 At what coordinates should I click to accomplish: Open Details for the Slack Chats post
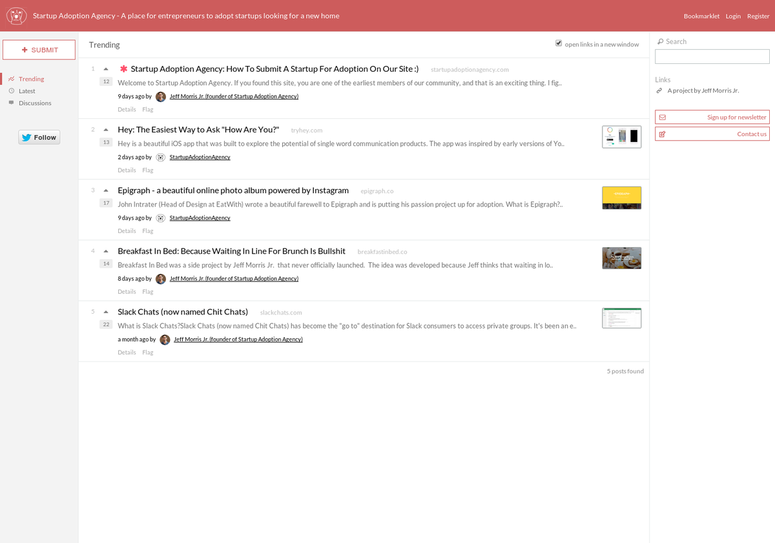click(x=127, y=353)
